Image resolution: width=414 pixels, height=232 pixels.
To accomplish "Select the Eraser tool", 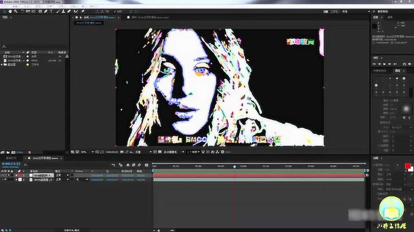I will (69, 11).
